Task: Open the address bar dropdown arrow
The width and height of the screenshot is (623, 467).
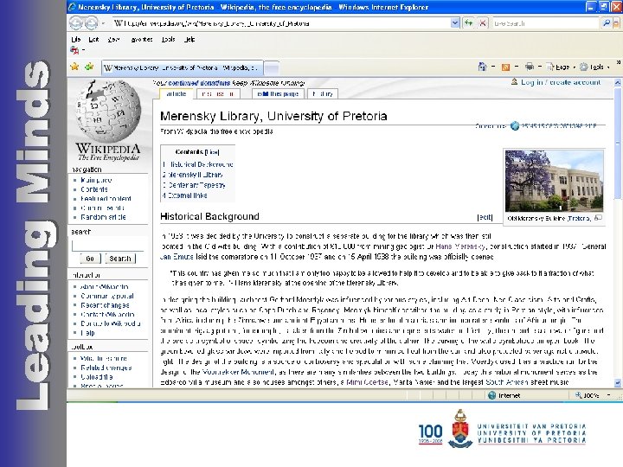Action: pyautogui.click(x=455, y=23)
